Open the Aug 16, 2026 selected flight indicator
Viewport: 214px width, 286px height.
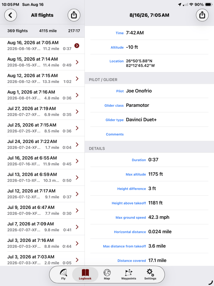[77, 46]
